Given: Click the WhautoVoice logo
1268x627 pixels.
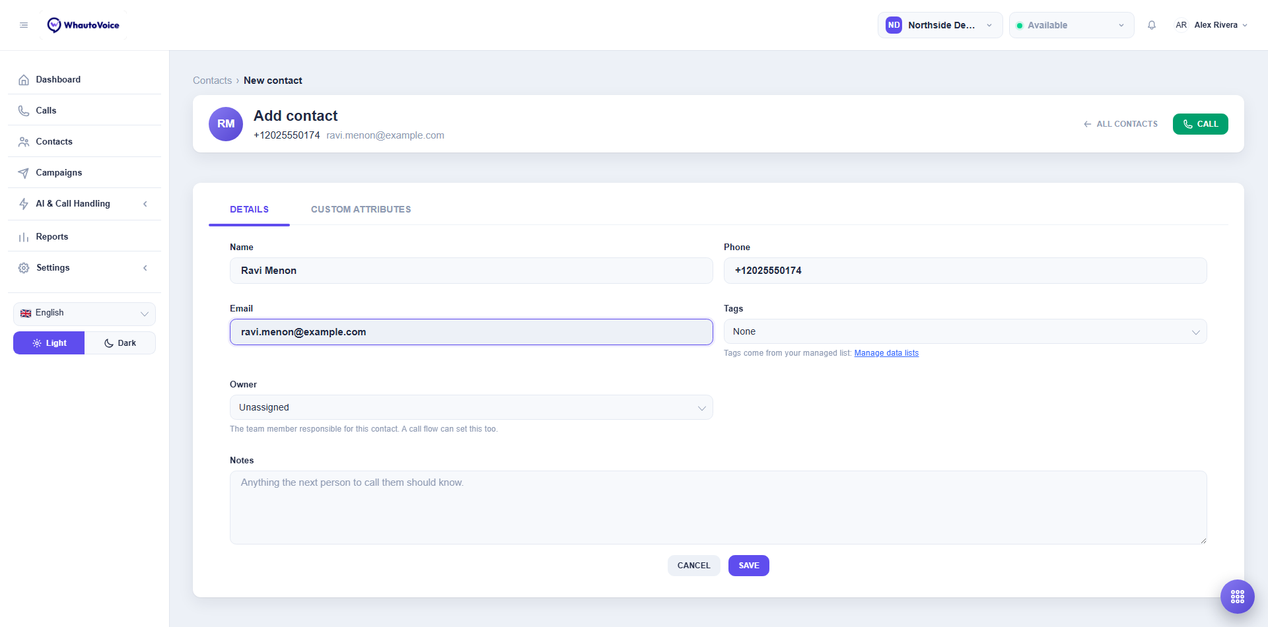Looking at the screenshot, I should coord(83,25).
